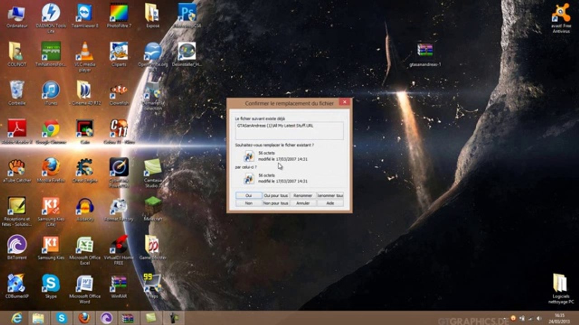This screenshot has height=325, width=579.
Task: Switch to WinRAR in the taskbar
Action: (x=128, y=318)
